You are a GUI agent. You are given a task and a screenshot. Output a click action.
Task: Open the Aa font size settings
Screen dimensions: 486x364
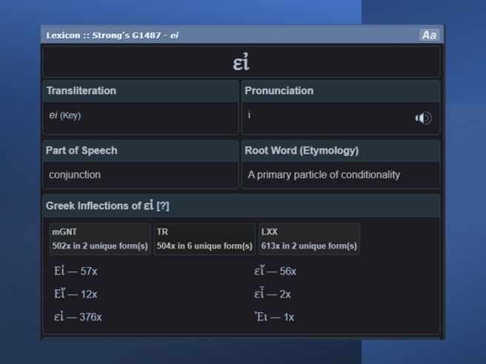[x=428, y=35]
